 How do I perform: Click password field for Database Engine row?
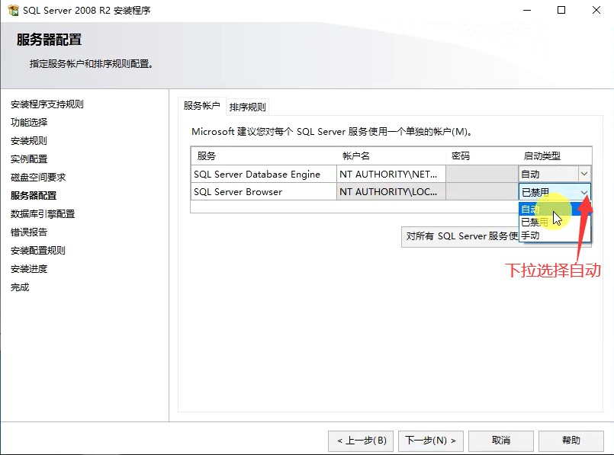482,174
